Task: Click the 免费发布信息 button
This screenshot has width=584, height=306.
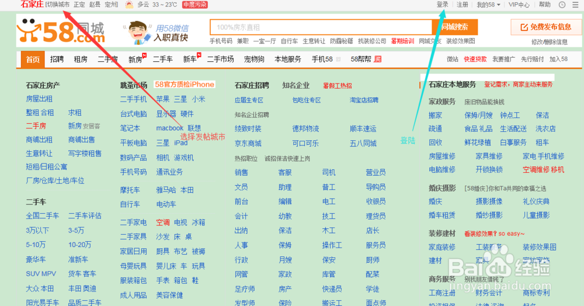Action: tap(545, 27)
